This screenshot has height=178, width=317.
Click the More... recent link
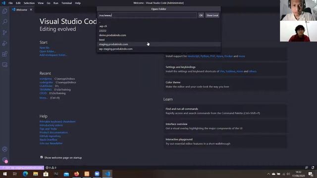click(44, 98)
